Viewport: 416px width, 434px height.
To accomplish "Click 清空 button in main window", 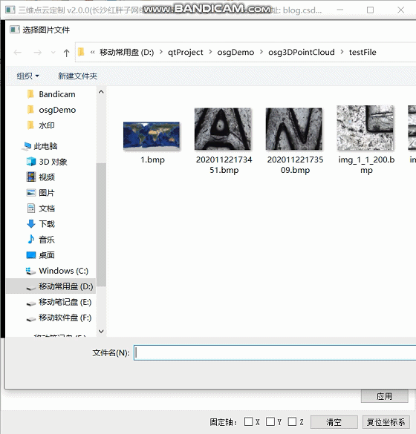I will click(x=334, y=422).
